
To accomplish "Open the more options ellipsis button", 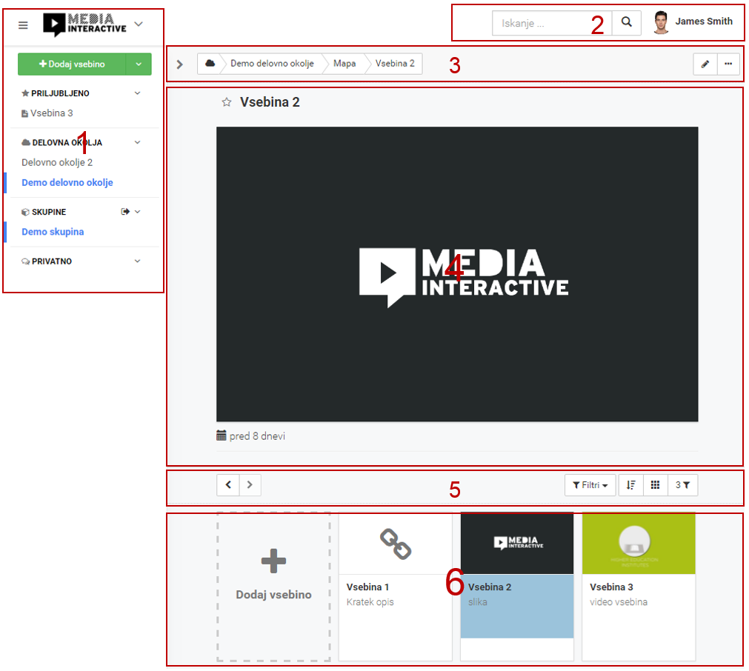I will (728, 64).
